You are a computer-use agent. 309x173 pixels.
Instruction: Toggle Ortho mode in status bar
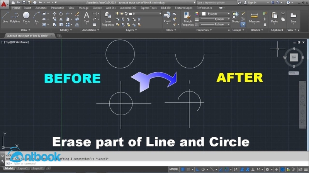[197, 169]
